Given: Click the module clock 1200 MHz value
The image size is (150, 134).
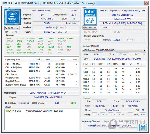Looking at the screenshot, I should click(122, 54).
